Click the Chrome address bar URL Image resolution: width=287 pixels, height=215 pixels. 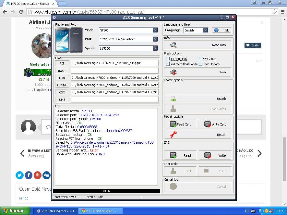(x=88, y=12)
